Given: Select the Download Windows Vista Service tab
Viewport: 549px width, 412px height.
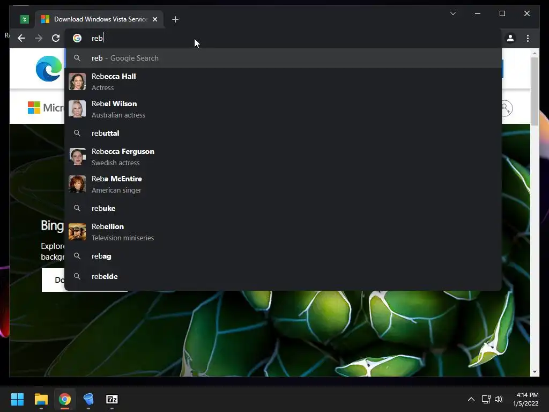Looking at the screenshot, I should click(99, 19).
